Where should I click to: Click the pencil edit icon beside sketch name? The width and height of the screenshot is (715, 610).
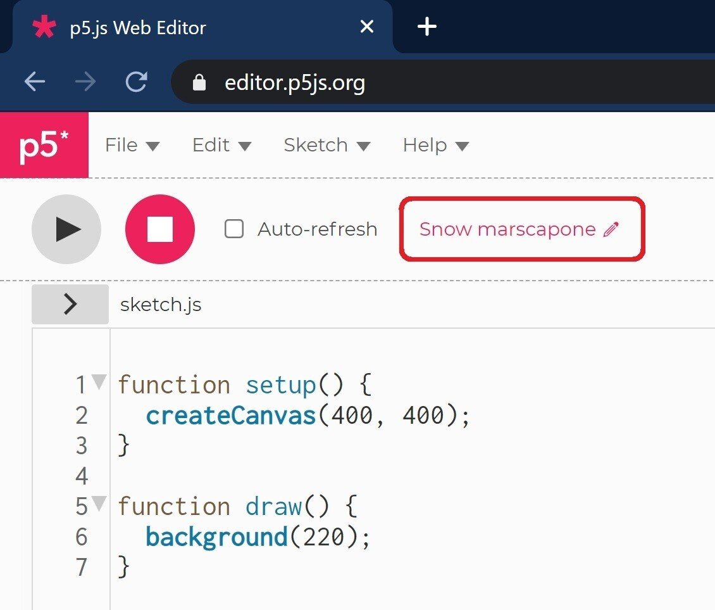click(x=610, y=229)
